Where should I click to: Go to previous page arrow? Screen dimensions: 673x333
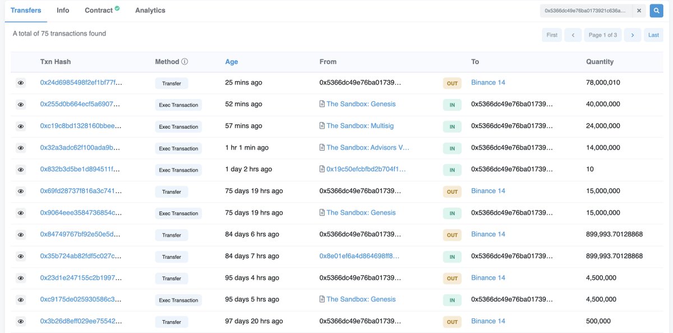[573, 35]
